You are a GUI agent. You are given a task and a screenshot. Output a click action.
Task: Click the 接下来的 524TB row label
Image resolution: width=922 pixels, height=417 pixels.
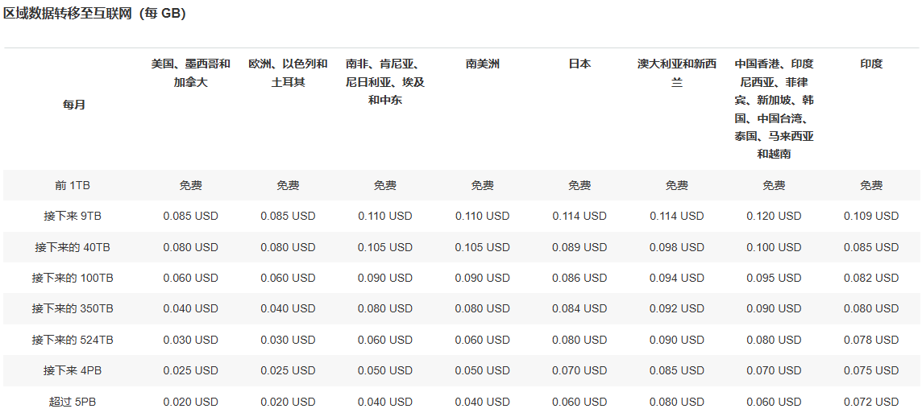coord(73,340)
